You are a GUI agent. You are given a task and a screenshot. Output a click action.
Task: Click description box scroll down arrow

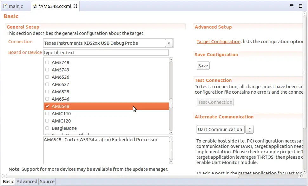171,162
